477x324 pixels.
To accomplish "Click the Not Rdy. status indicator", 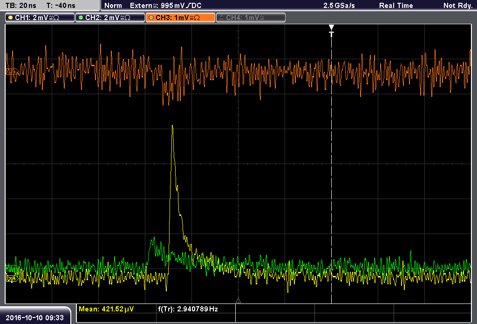I will tap(458, 6).
